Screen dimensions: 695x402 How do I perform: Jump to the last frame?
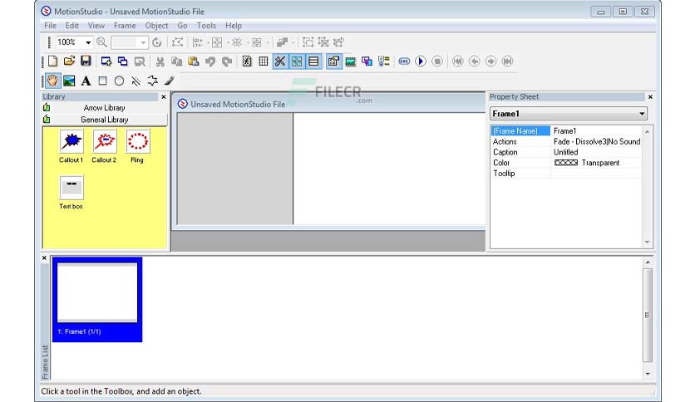click(507, 61)
